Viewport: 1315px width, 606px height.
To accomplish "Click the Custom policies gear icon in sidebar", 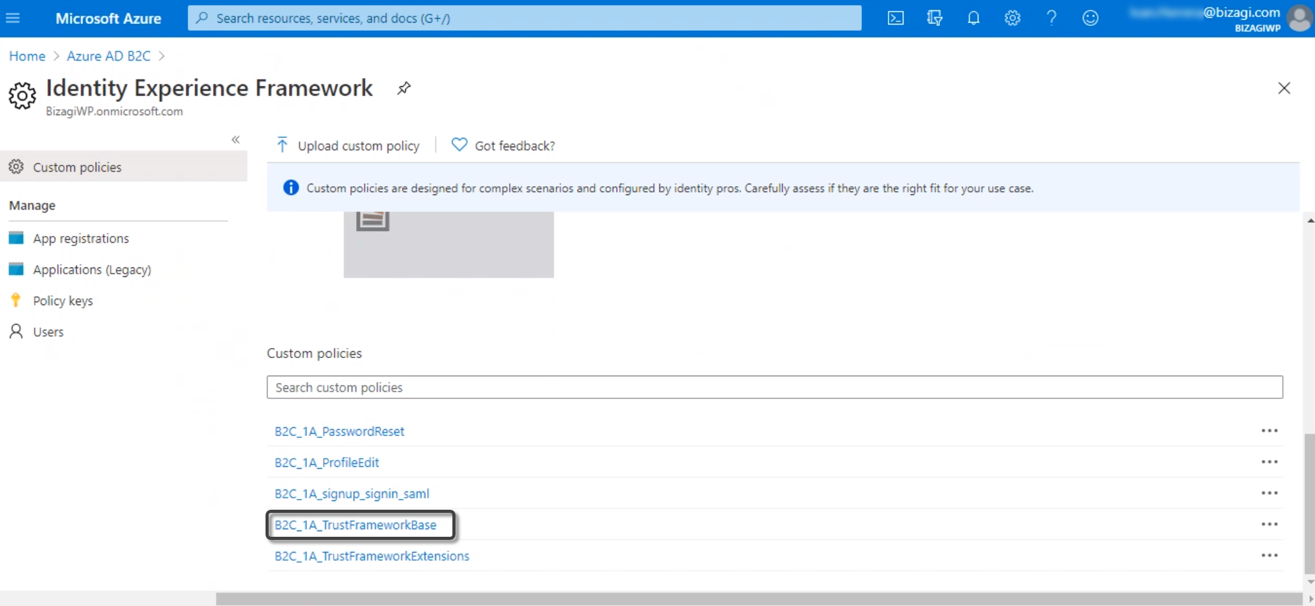I will [x=16, y=167].
